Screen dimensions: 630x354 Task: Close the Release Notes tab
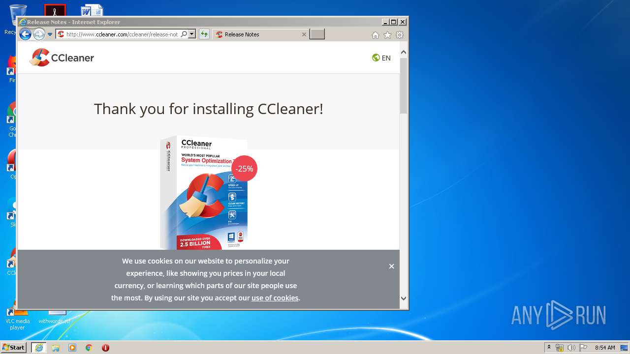coord(304,34)
